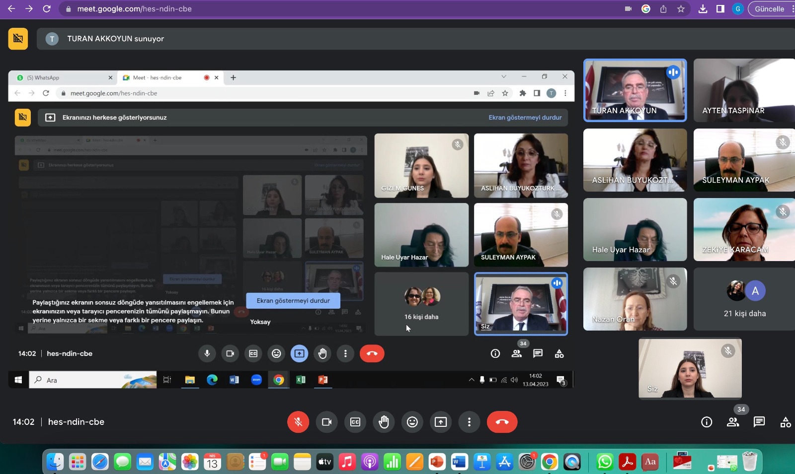
Task: Turn on closed captions
Action: coord(355,422)
